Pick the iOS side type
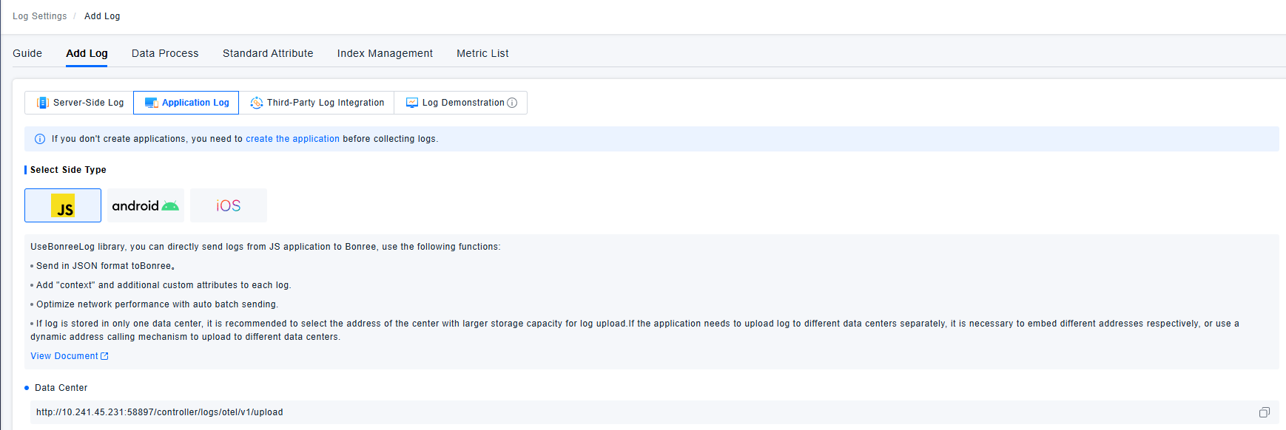 (229, 205)
